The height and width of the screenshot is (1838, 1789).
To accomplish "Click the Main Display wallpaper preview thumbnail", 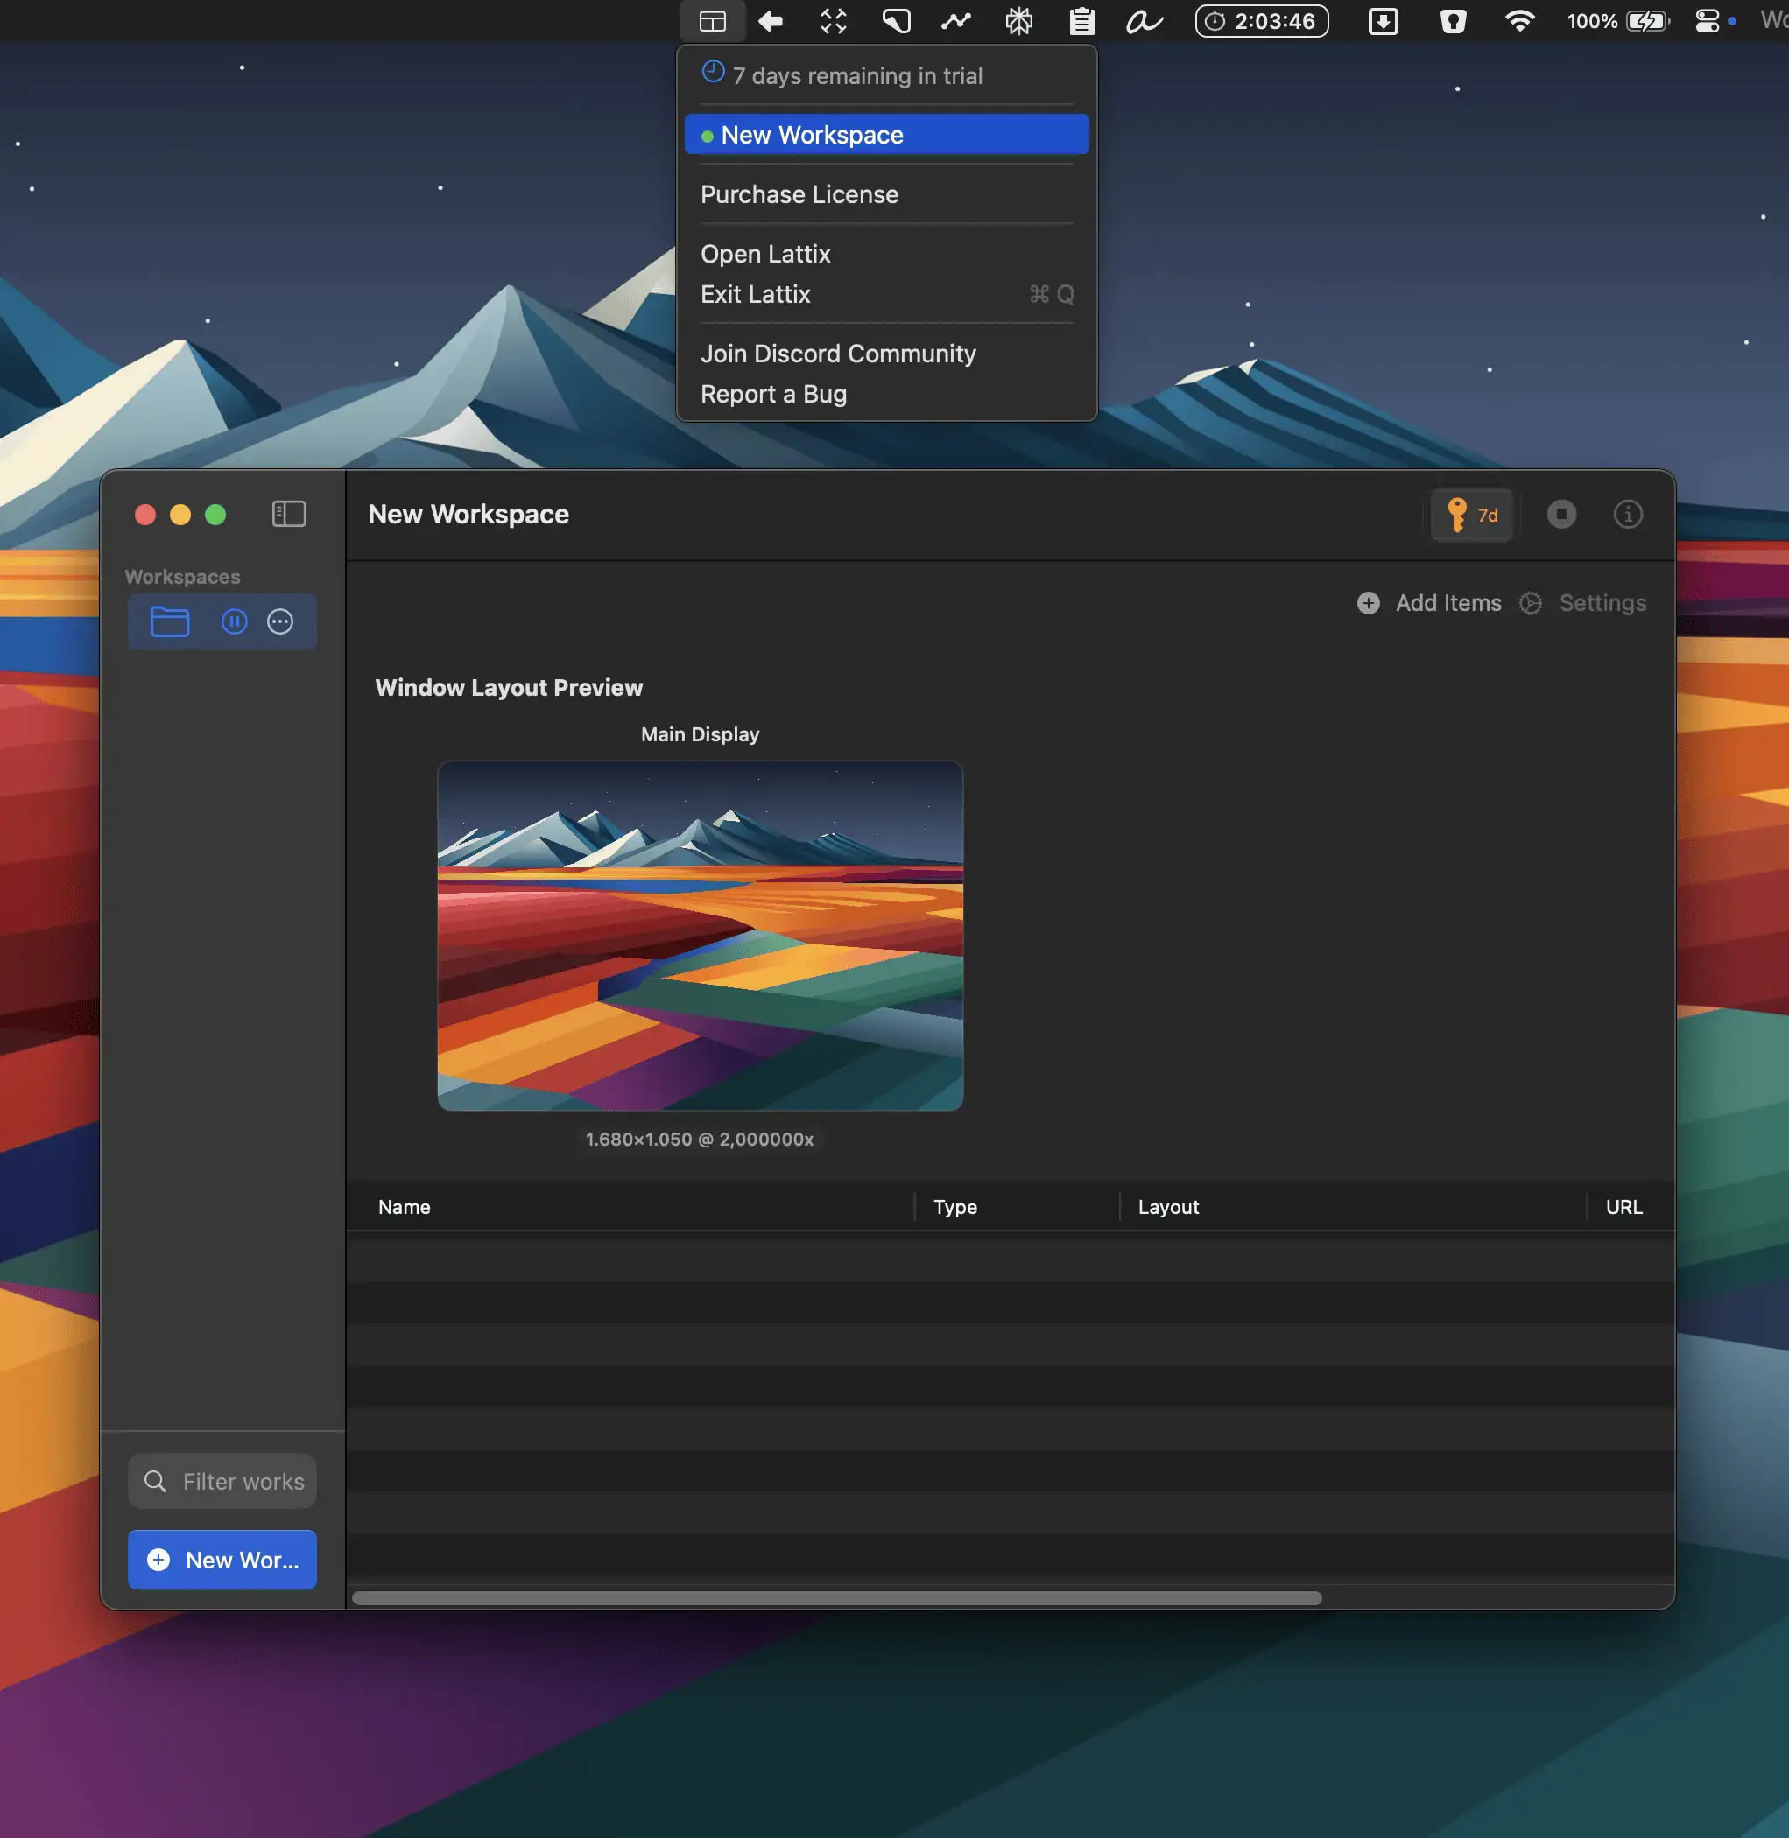I will click(x=700, y=936).
